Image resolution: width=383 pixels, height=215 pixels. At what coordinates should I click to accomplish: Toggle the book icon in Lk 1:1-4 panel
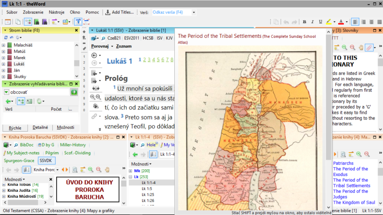click(x=153, y=154)
